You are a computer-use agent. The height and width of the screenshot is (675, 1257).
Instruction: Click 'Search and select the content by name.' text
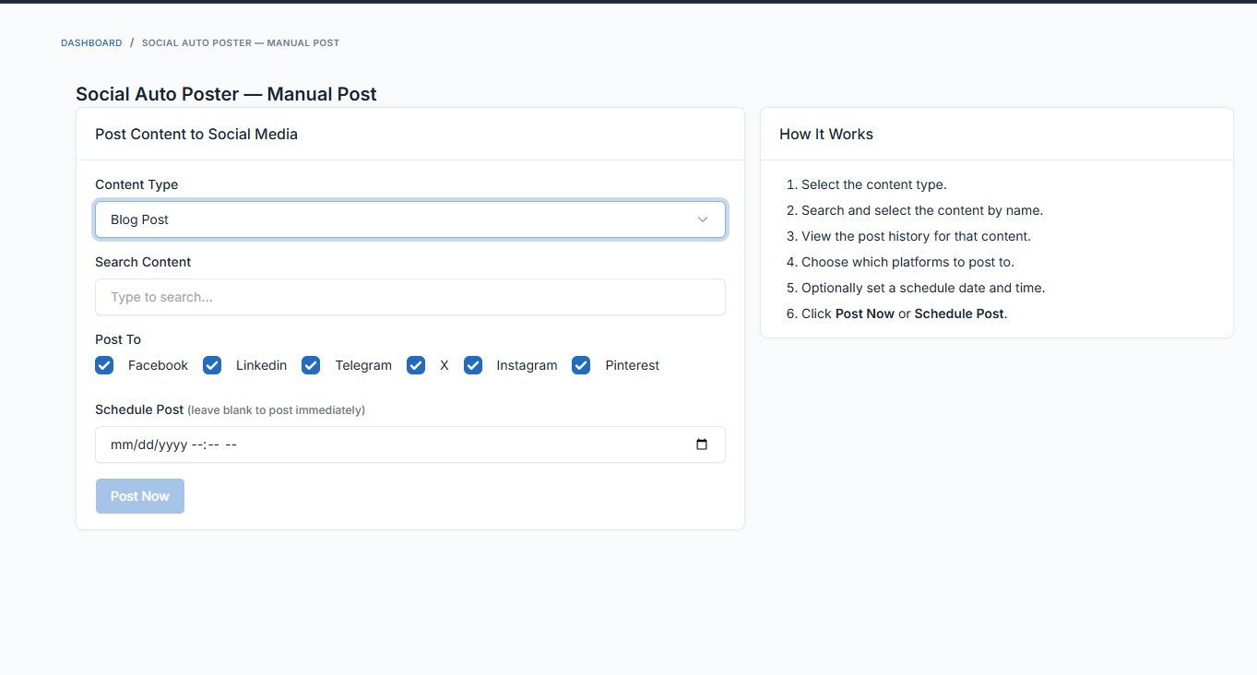coord(922,210)
